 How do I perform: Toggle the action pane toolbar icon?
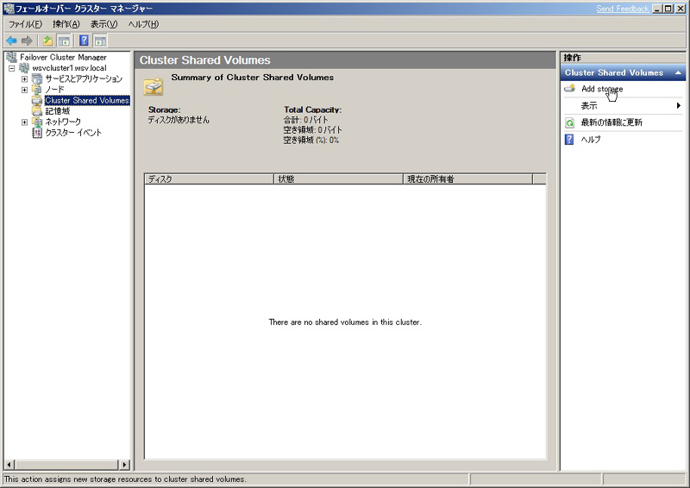(101, 41)
